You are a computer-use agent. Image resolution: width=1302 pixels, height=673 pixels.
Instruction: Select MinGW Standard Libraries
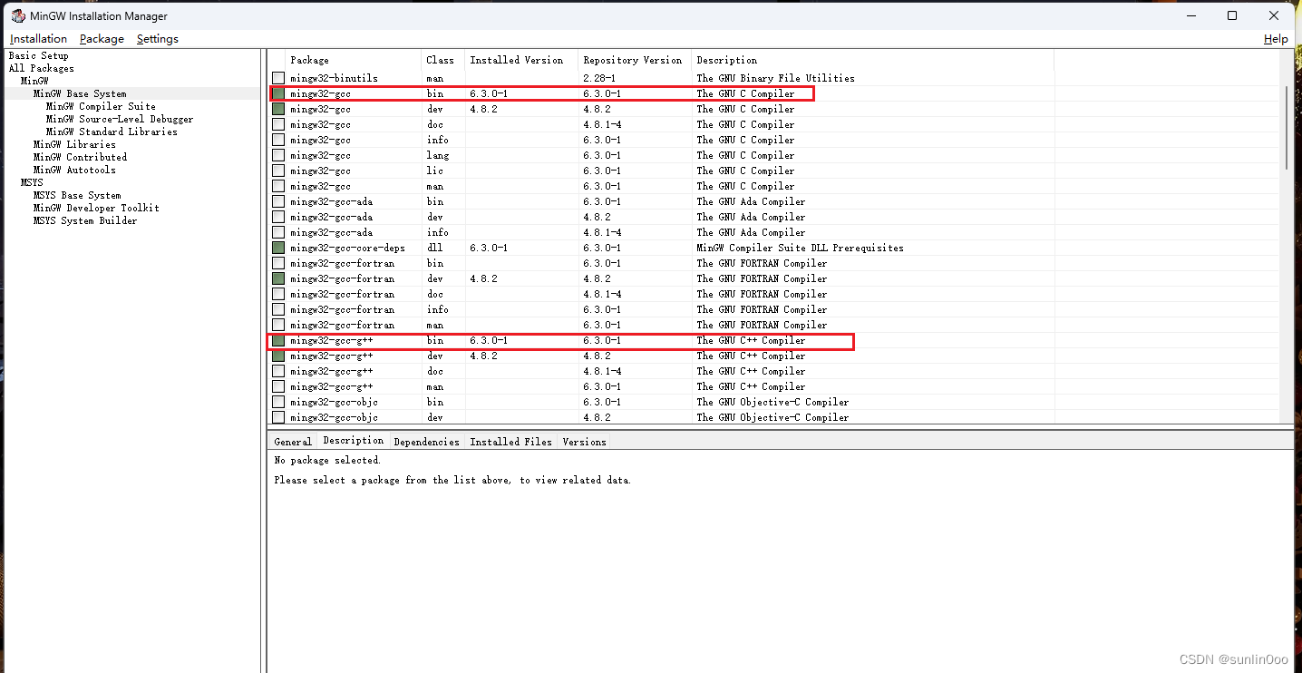pos(112,132)
